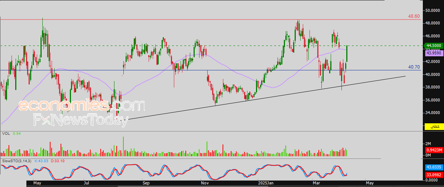Select the SlowSTO(3,14,3) indicator label

point(17,161)
